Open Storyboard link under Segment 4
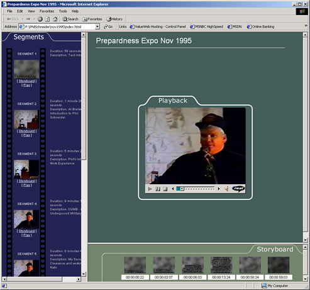This screenshot has height=290, width=310. [26, 231]
